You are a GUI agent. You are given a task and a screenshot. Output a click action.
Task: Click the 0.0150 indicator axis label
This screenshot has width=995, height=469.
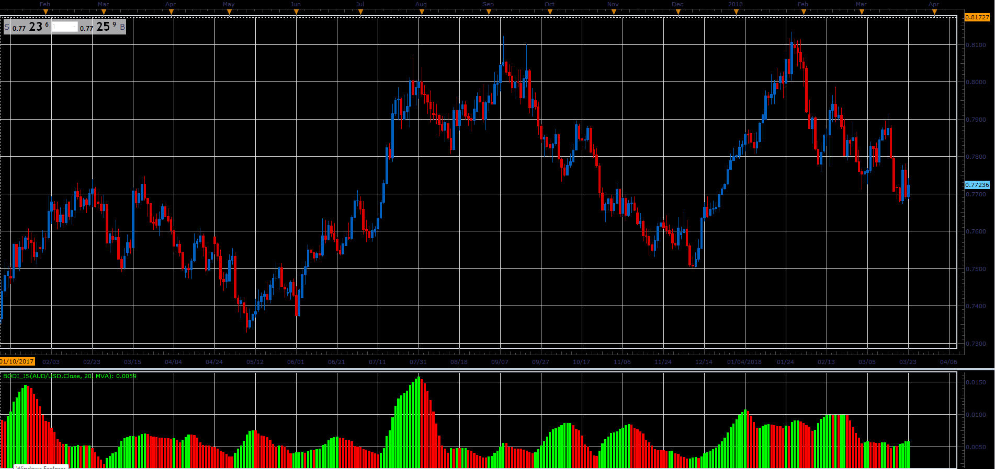click(x=976, y=382)
